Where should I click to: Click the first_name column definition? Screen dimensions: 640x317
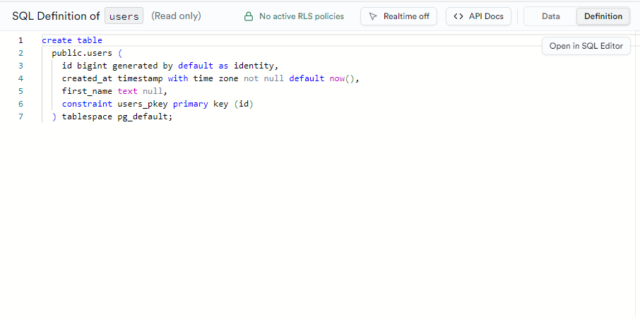pos(87,91)
